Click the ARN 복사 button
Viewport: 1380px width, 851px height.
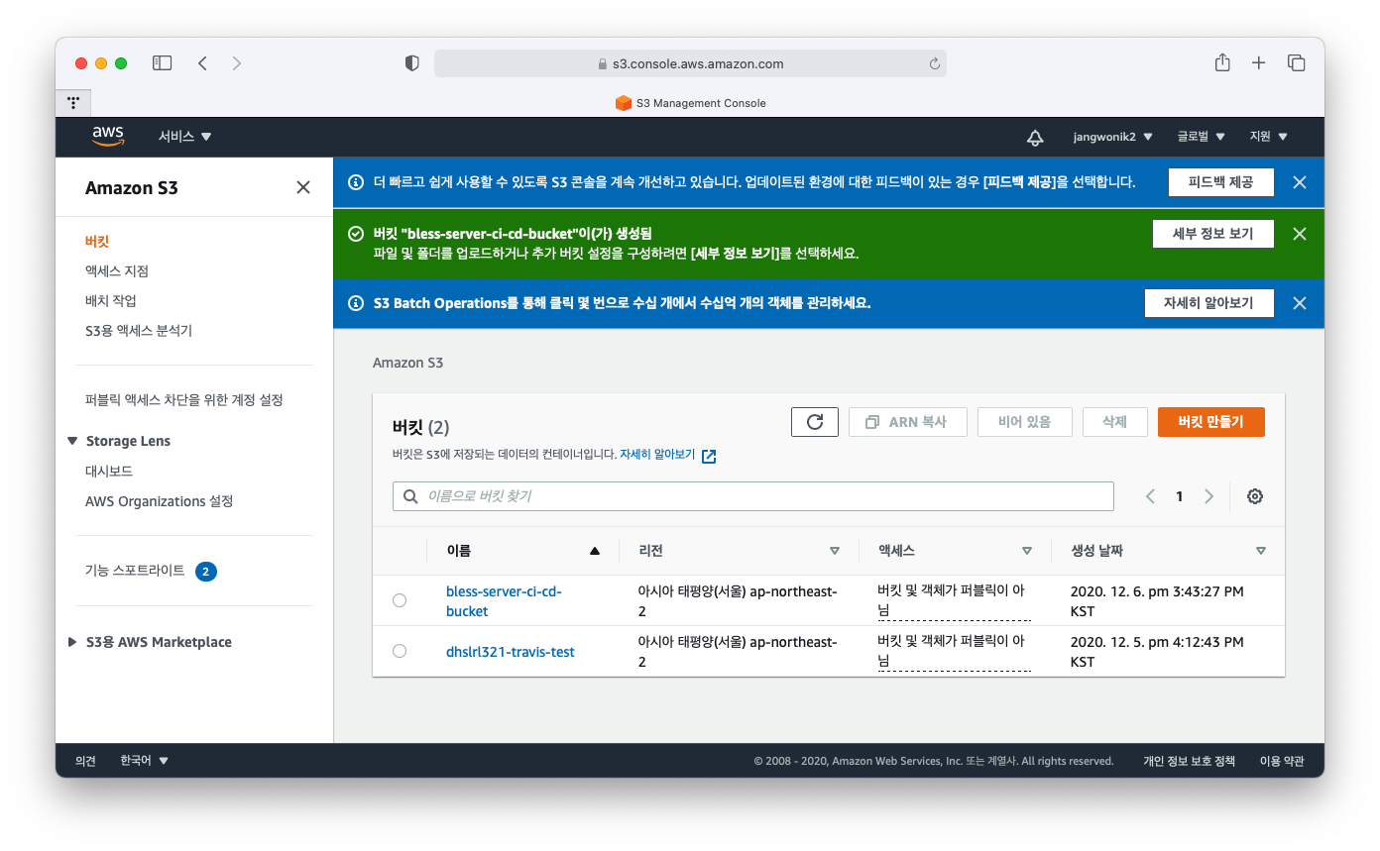(x=906, y=422)
